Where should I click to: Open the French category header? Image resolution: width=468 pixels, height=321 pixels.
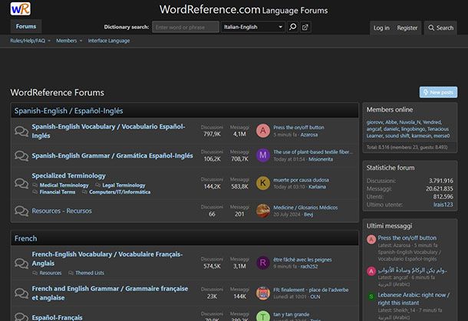25,238
